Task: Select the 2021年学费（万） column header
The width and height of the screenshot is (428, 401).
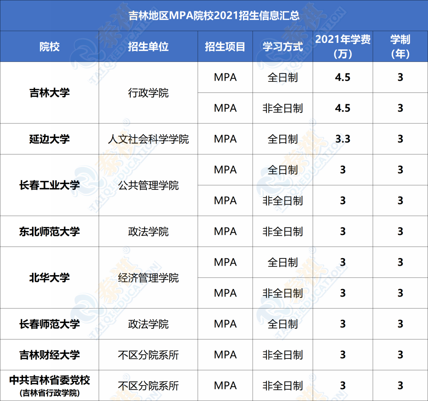Action: coord(343,46)
